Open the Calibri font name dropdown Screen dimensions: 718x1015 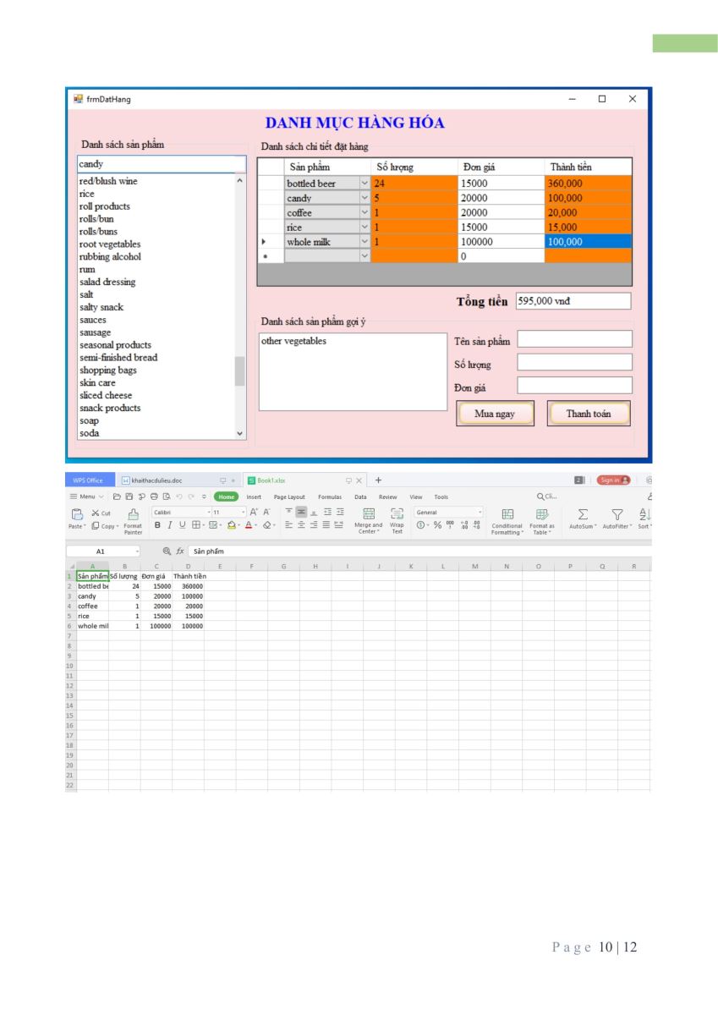click(x=209, y=513)
